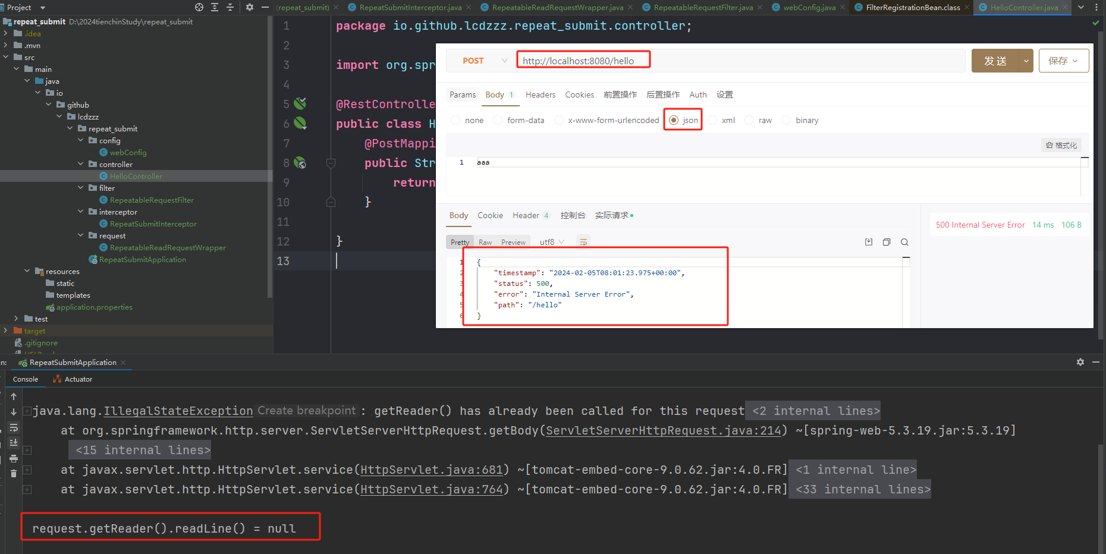This screenshot has height=554, width=1106.
Task: Open ServletServerHttpRequest.java:214 link
Action: point(663,430)
